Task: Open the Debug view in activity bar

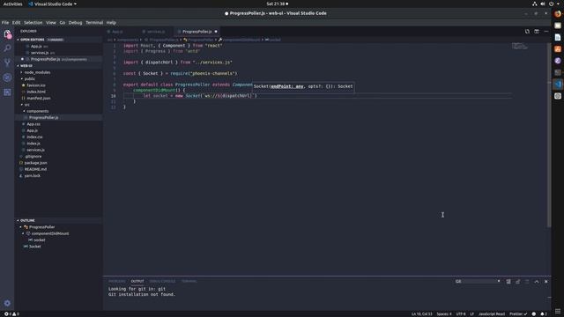Action: pyautogui.click(x=7, y=77)
